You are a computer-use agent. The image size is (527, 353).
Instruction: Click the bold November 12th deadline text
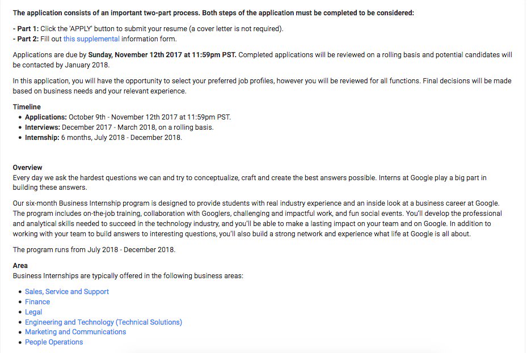(162, 55)
